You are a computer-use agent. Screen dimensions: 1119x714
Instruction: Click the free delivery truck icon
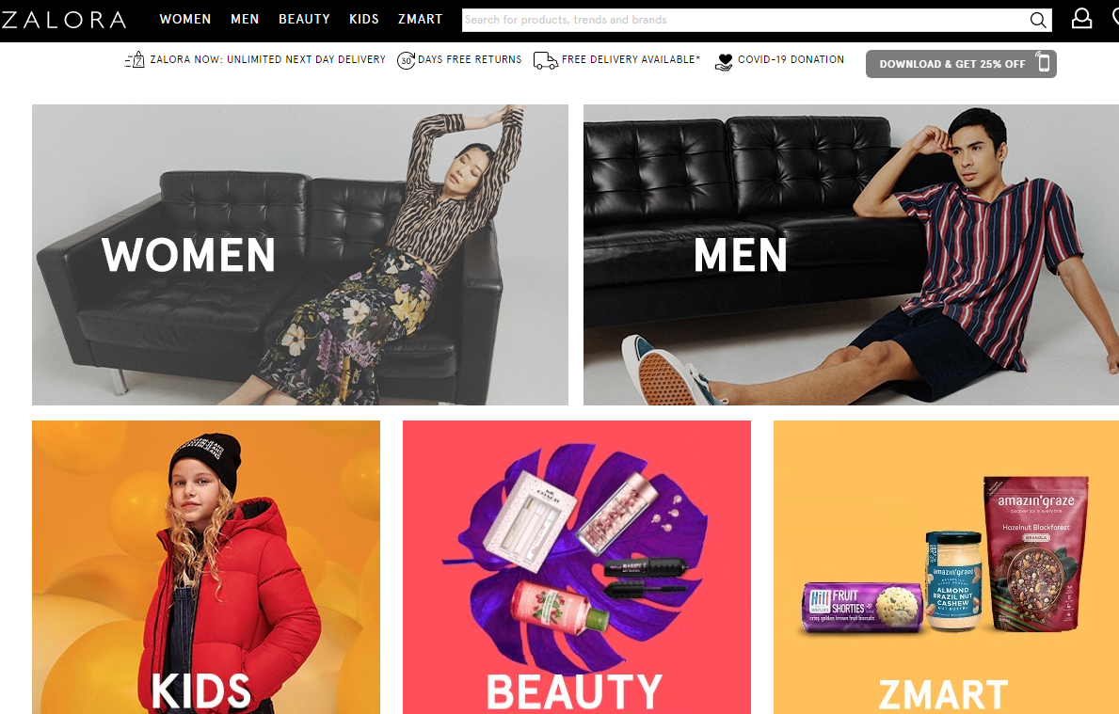[x=545, y=60]
